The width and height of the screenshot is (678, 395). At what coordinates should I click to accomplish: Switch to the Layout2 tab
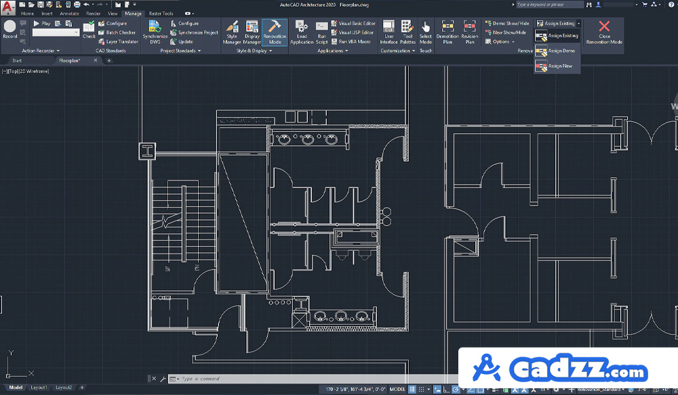[64, 388]
